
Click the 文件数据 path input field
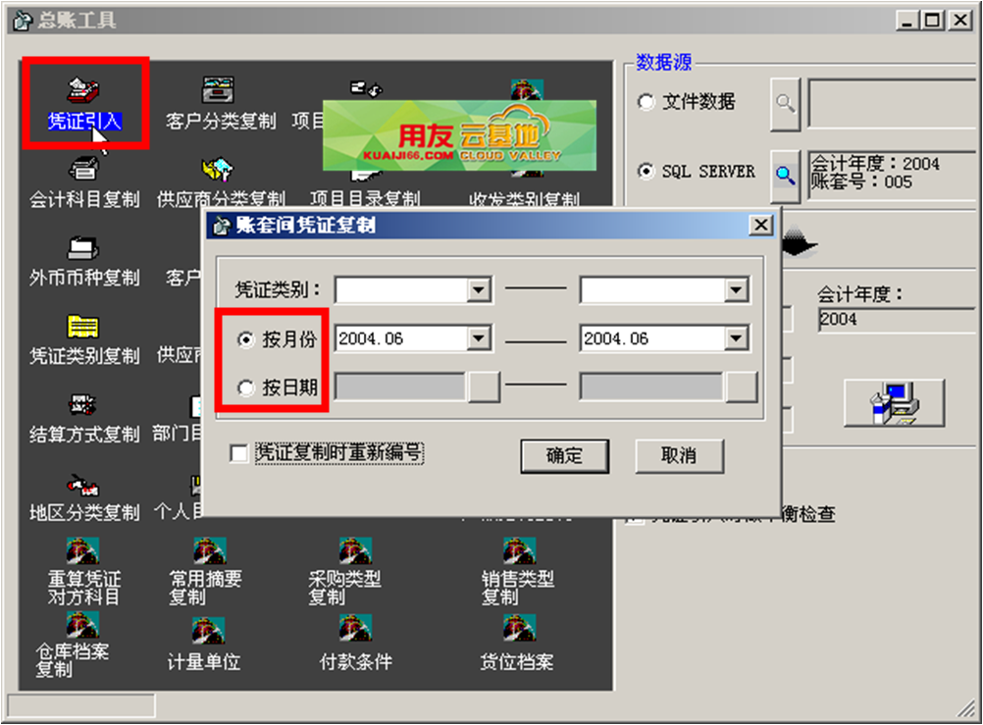click(x=893, y=103)
